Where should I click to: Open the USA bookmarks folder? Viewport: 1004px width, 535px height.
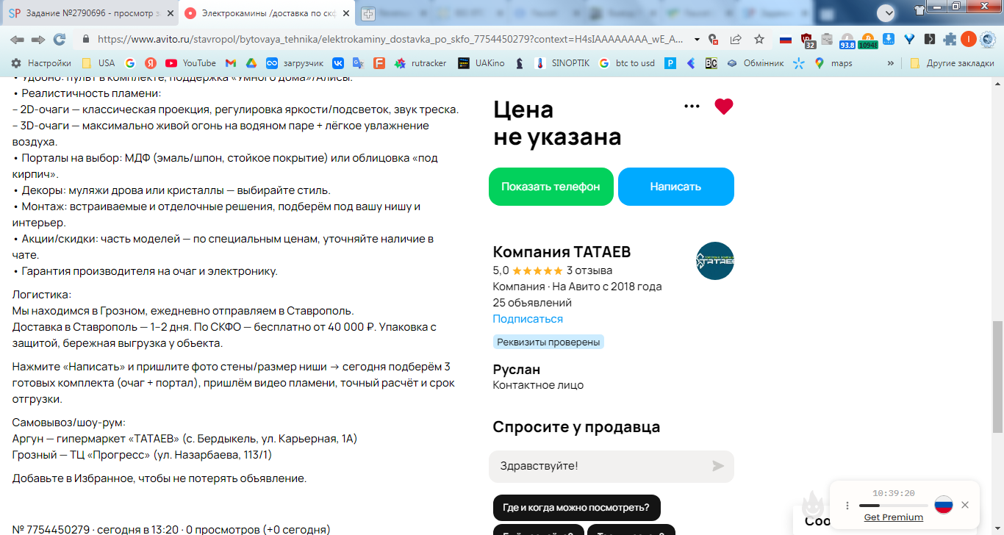click(x=98, y=63)
